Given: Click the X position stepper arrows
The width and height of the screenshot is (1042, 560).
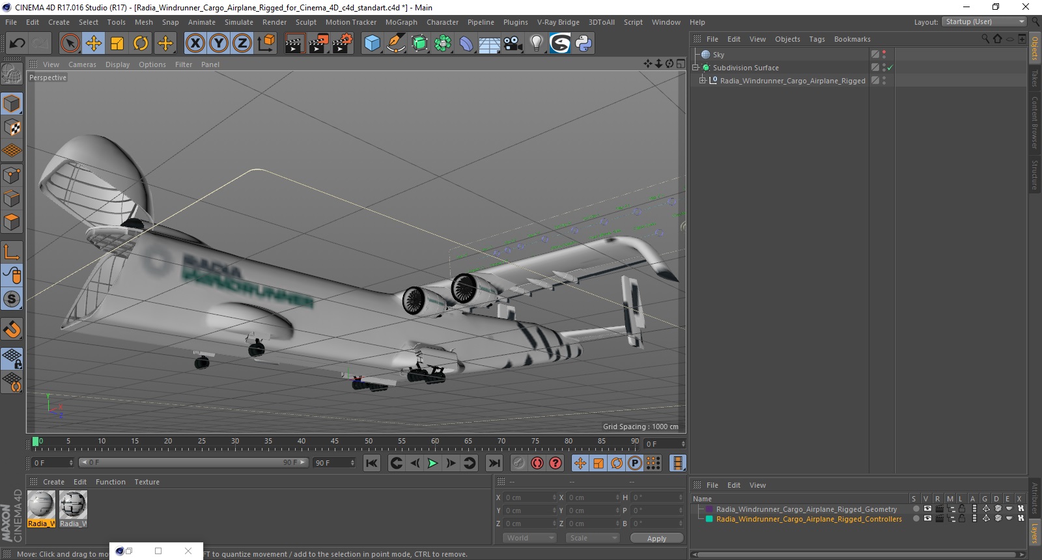Looking at the screenshot, I should [x=554, y=497].
